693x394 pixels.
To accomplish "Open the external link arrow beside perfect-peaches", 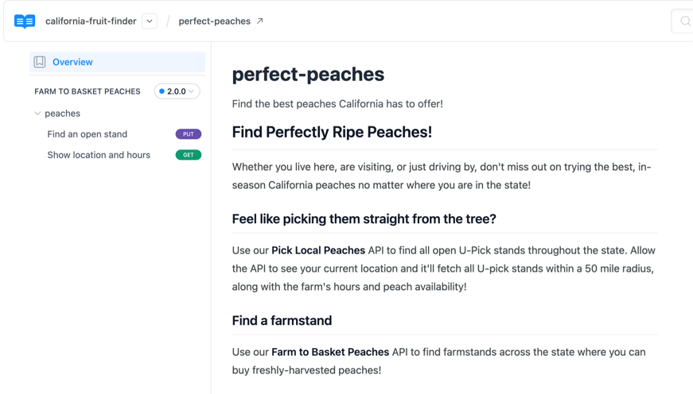I will tap(259, 21).
